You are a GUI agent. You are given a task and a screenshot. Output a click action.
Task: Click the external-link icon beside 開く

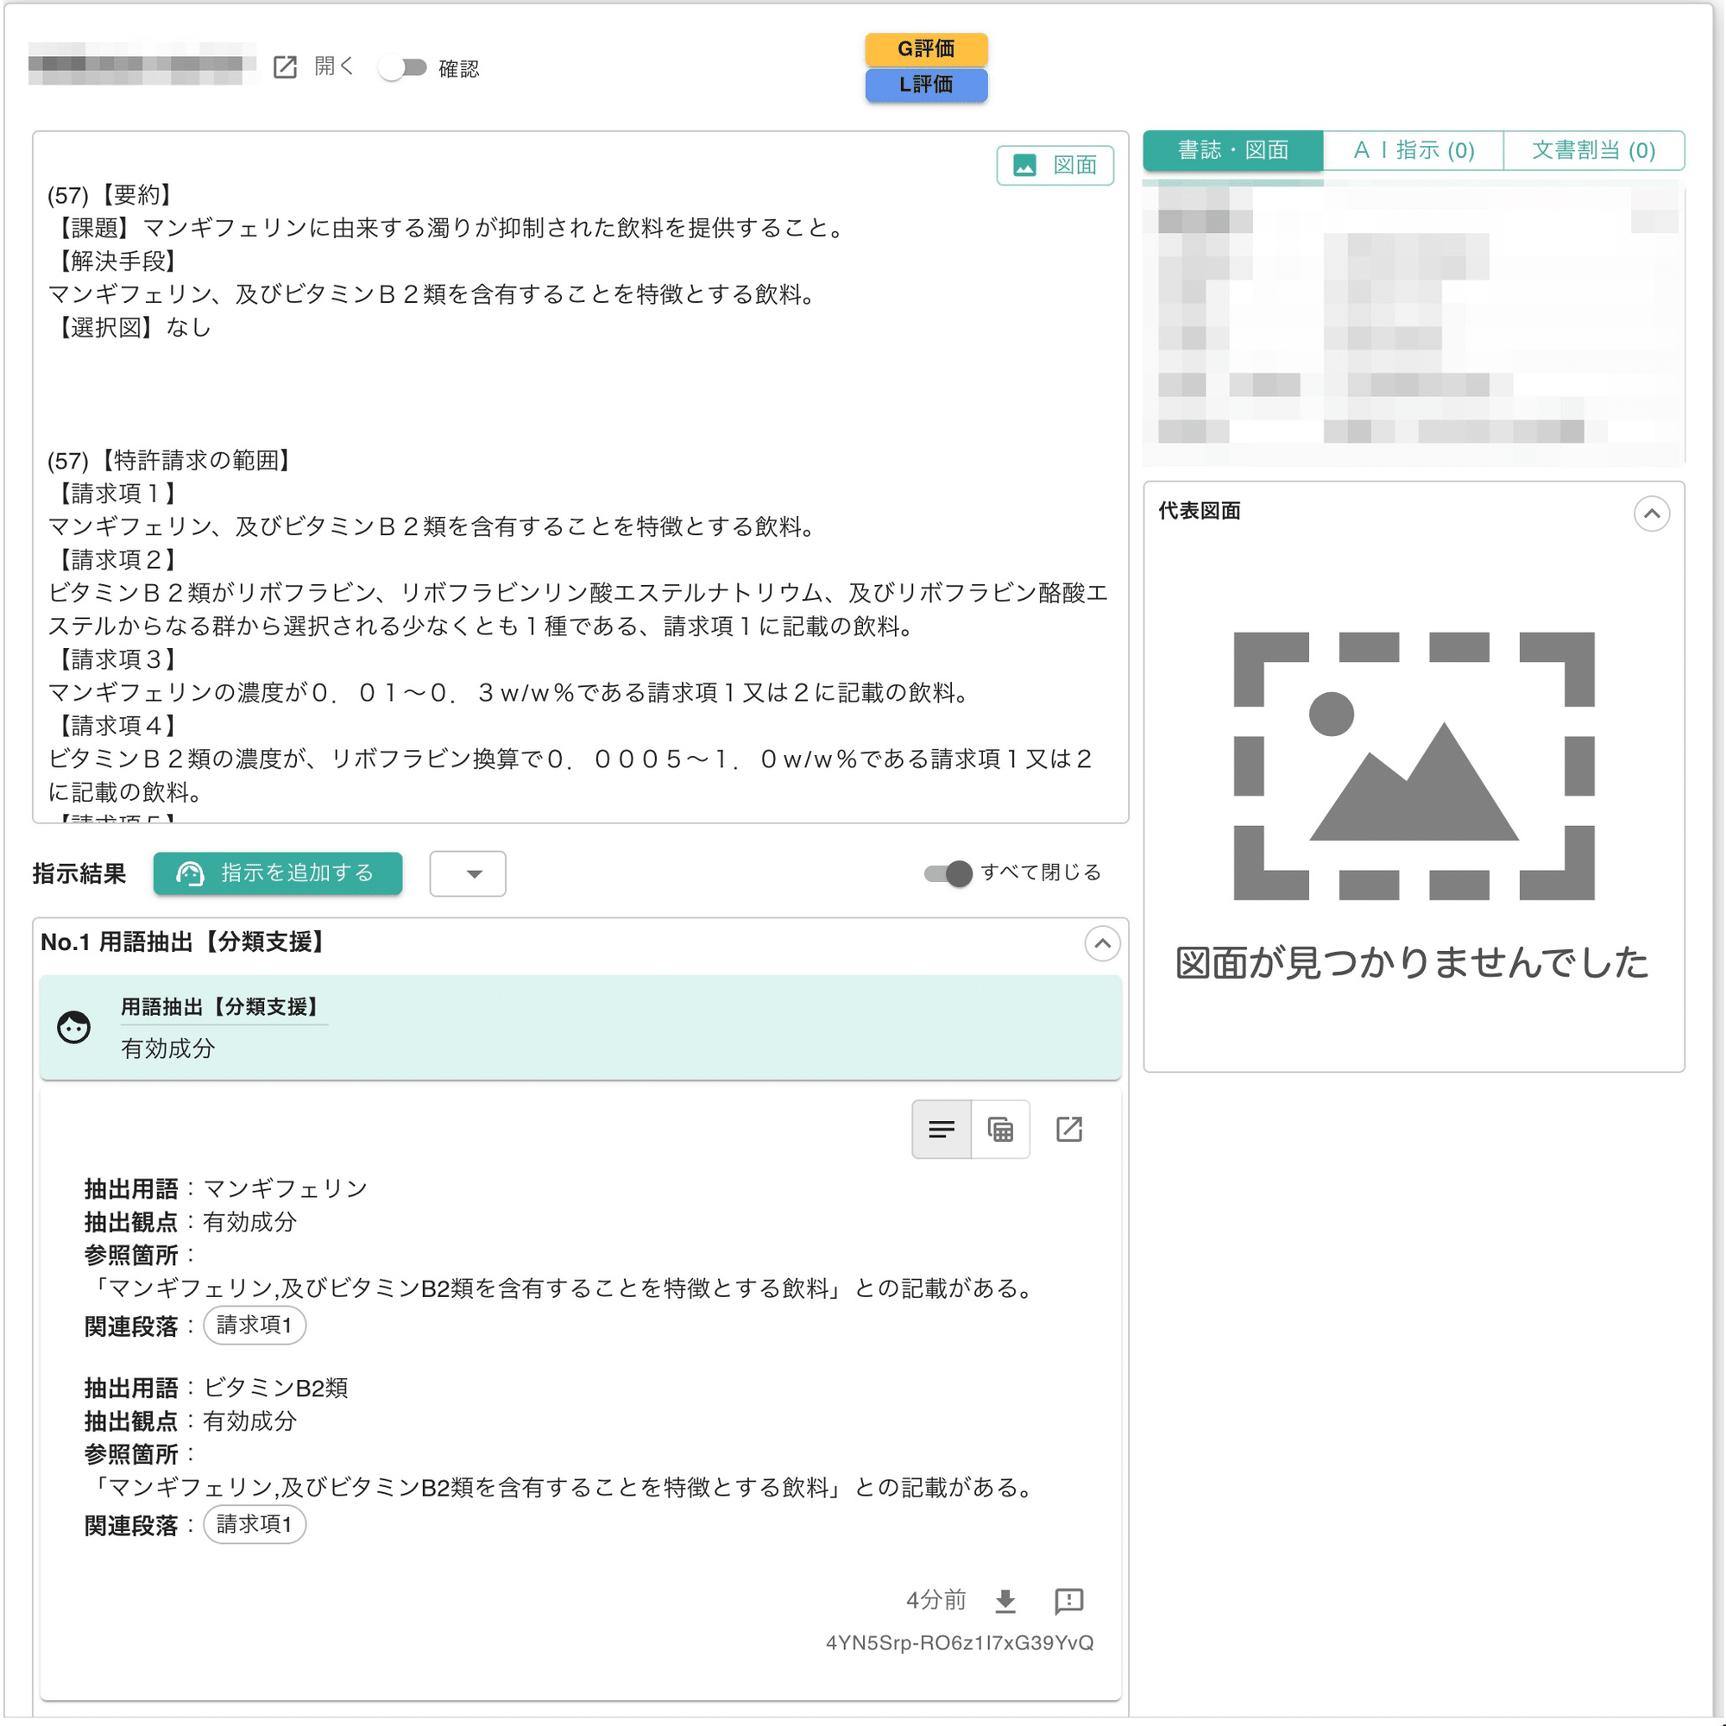[285, 65]
